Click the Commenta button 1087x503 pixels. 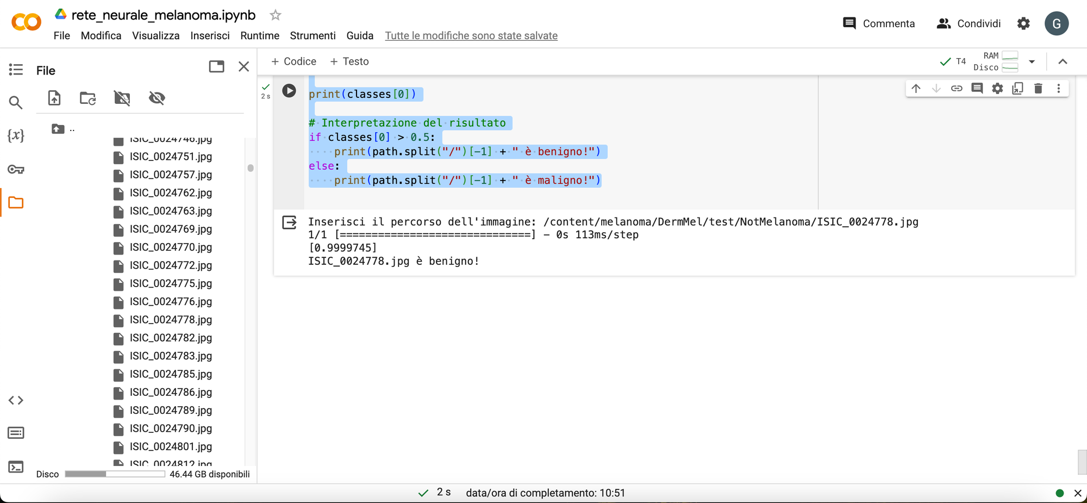click(x=878, y=23)
